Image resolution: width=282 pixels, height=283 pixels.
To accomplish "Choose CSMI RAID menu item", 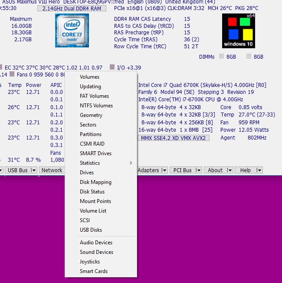I will pyautogui.click(x=101, y=144).
